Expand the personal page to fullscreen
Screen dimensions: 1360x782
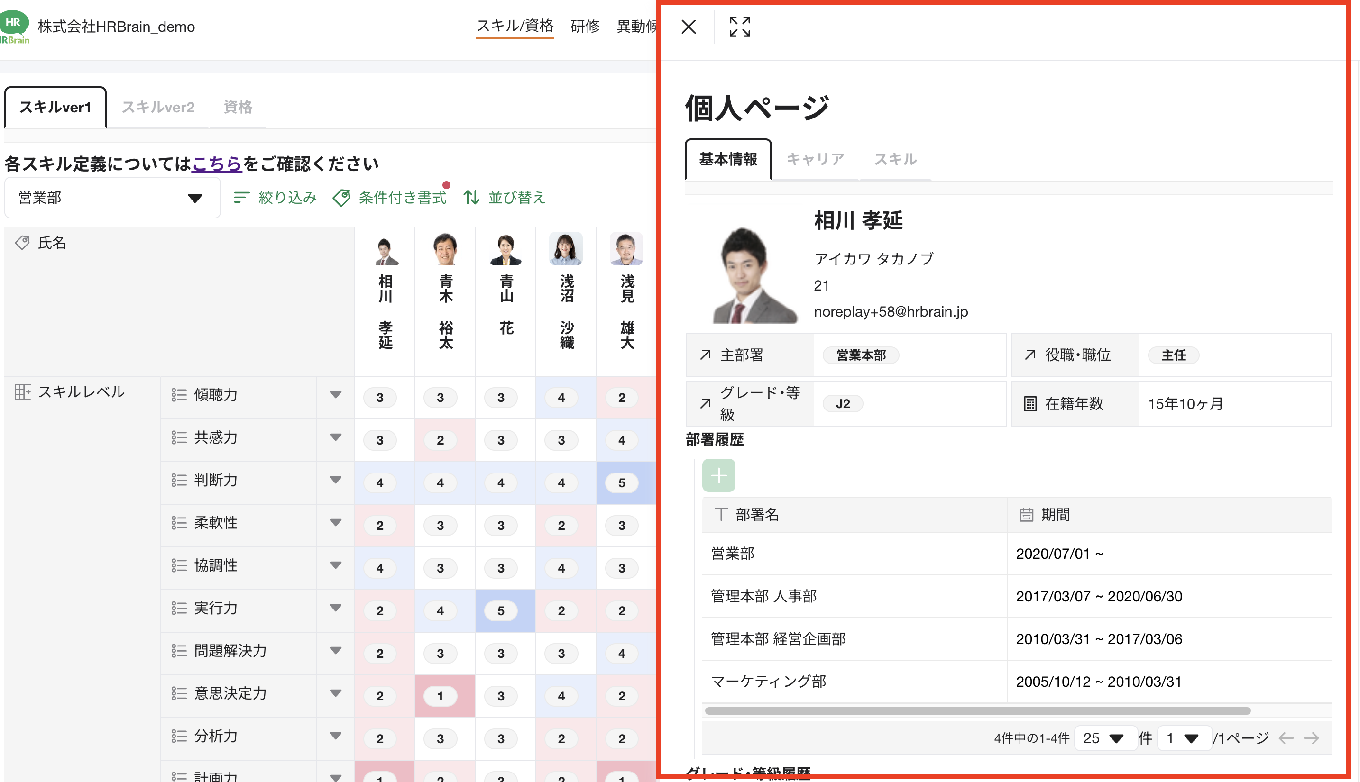point(739,27)
